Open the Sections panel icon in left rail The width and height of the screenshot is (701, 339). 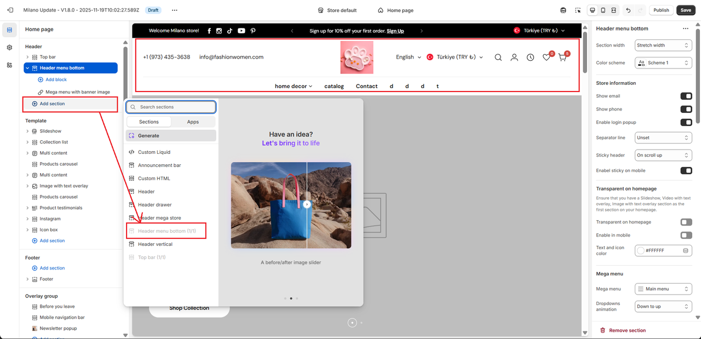coord(9,30)
